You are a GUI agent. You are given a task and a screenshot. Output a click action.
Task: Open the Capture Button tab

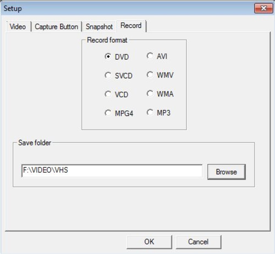point(56,27)
